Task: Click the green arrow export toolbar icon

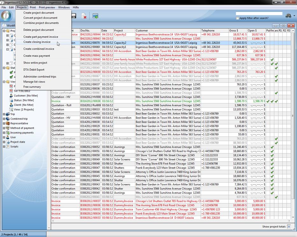Action: [x=95, y=16]
